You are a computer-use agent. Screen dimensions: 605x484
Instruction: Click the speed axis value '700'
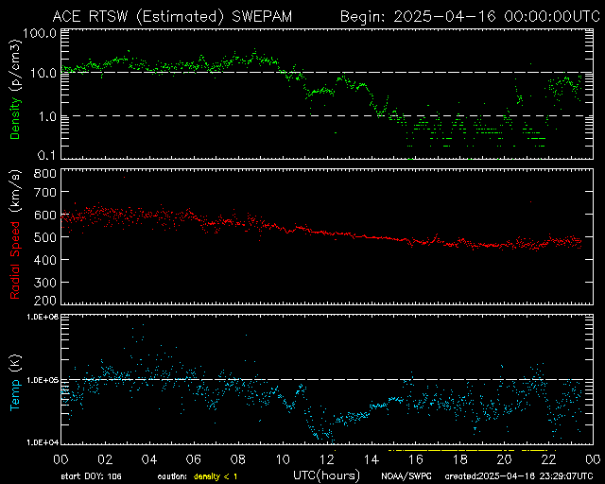coord(45,192)
